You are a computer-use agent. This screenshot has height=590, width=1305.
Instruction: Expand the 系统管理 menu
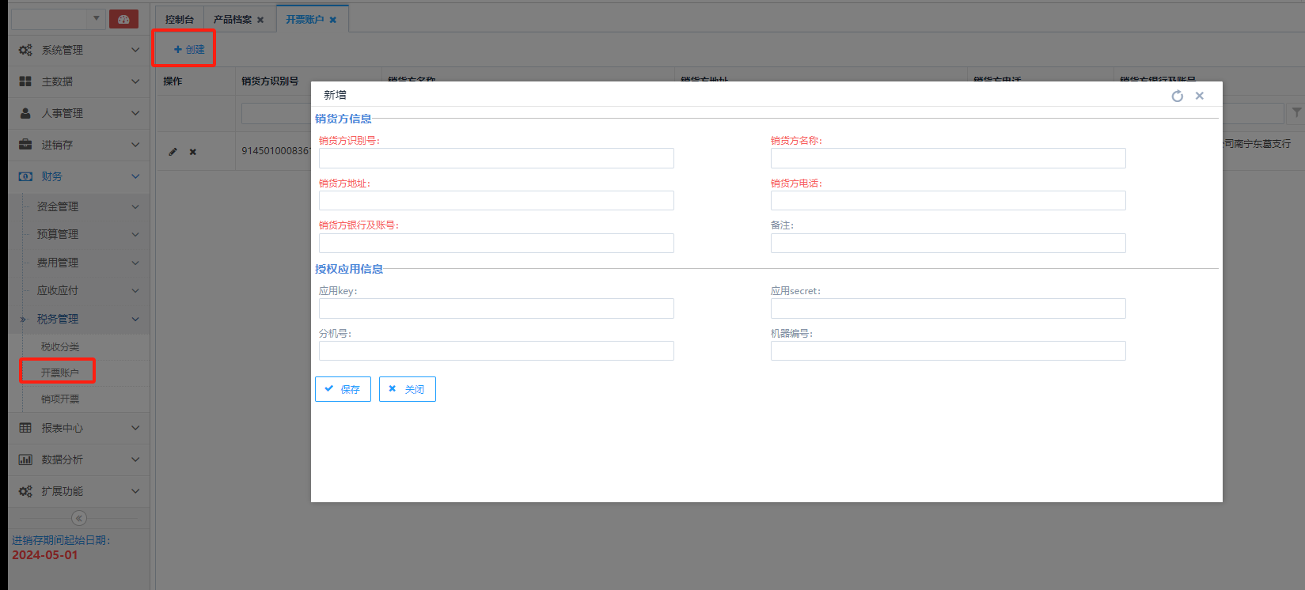(x=78, y=50)
